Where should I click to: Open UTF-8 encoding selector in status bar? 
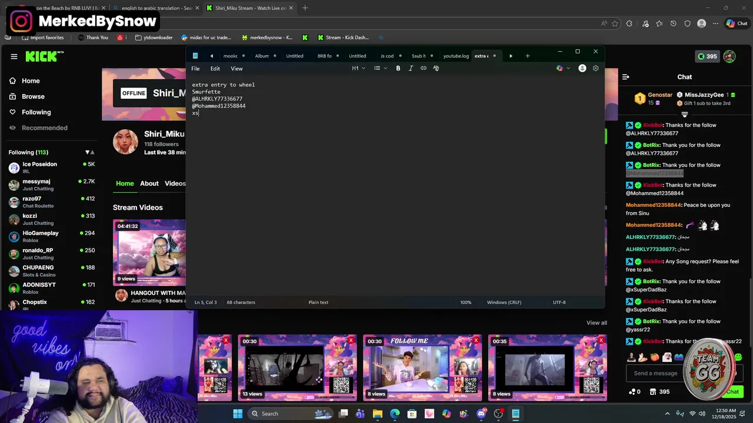[559, 302]
